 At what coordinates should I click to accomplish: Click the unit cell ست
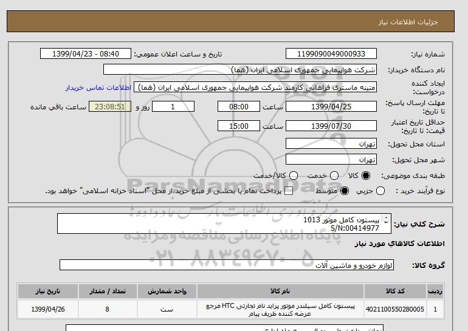pyautogui.click(x=167, y=309)
